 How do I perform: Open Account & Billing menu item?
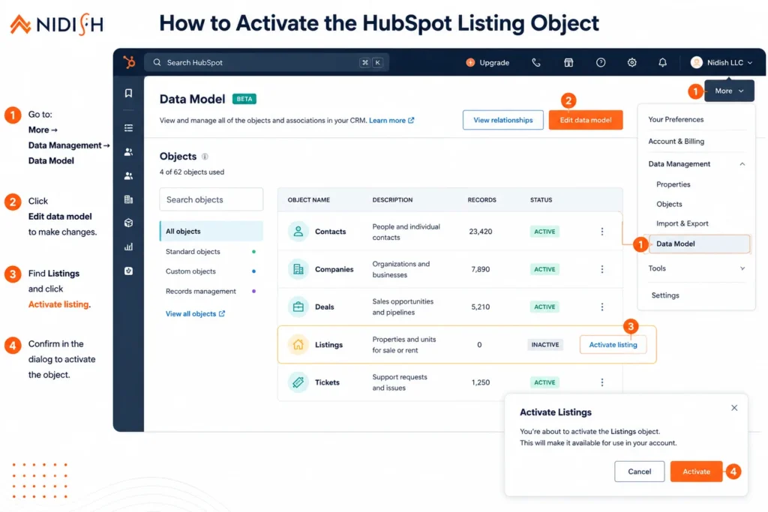pos(676,142)
